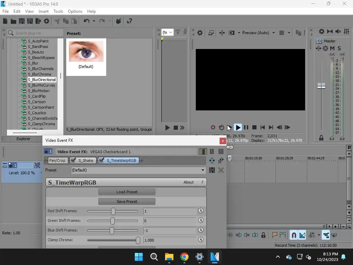Open the Auto Ripple mode dropdown arrow
Viewport: 353px width, 265px height.
click(x=319, y=235)
